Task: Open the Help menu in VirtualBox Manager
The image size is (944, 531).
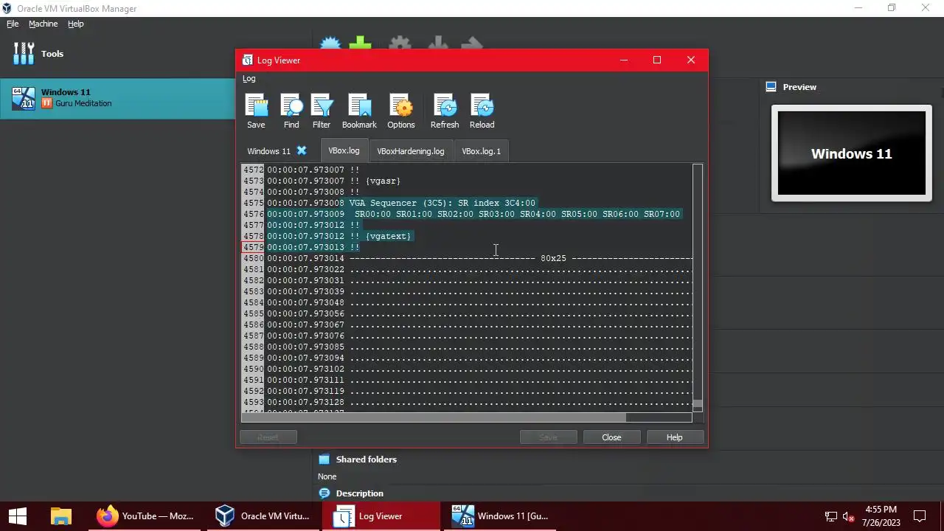Action: [76, 24]
